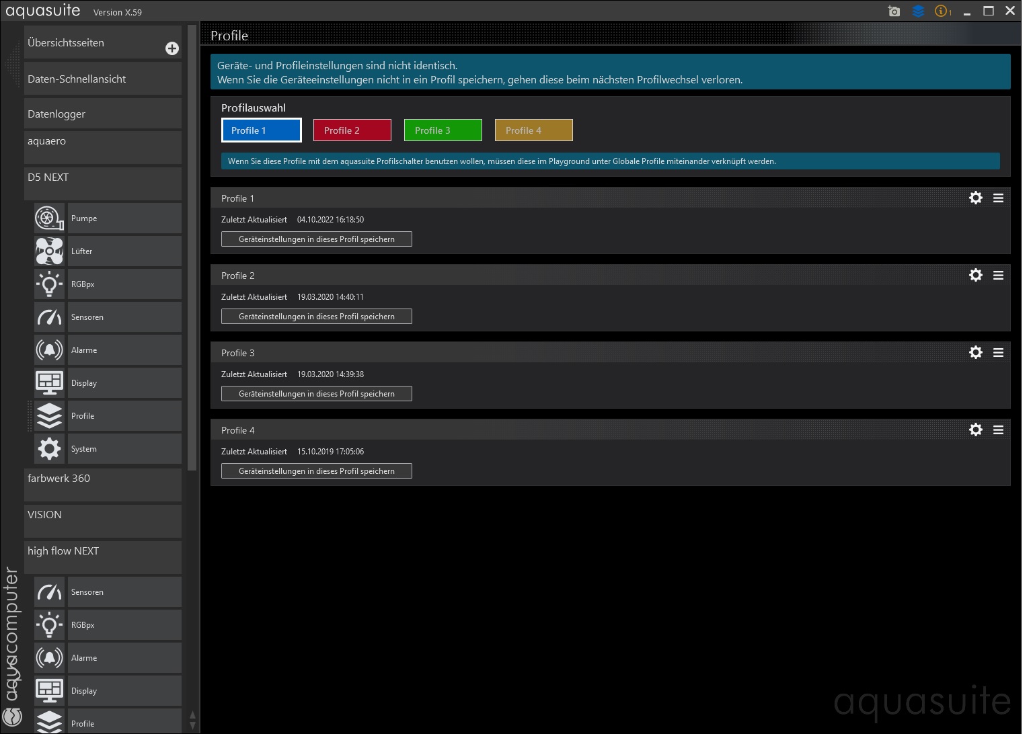This screenshot has width=1033, height=734.
Task: Collapse the D5 NEXT device section
Action: [103, 184]
